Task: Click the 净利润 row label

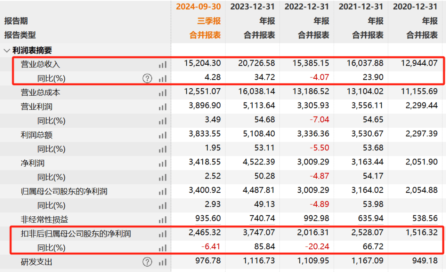Action: pos(33,164)
